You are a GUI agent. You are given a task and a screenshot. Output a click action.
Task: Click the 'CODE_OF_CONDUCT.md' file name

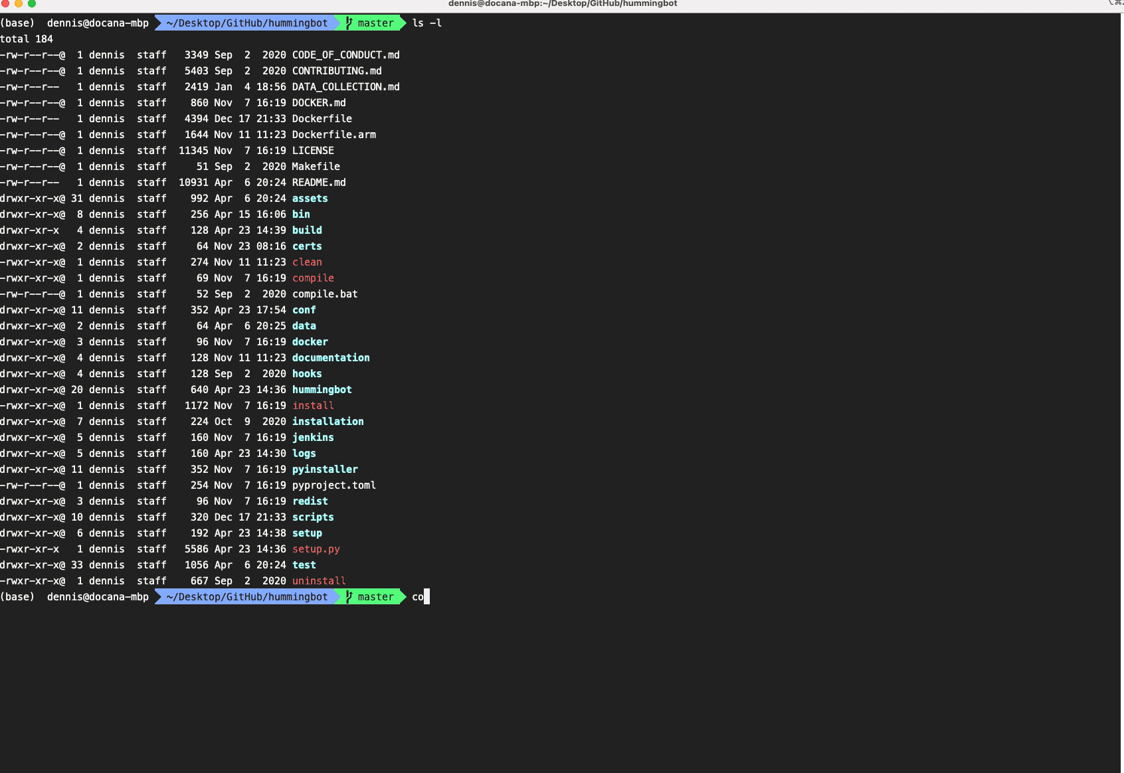point(345,55)
